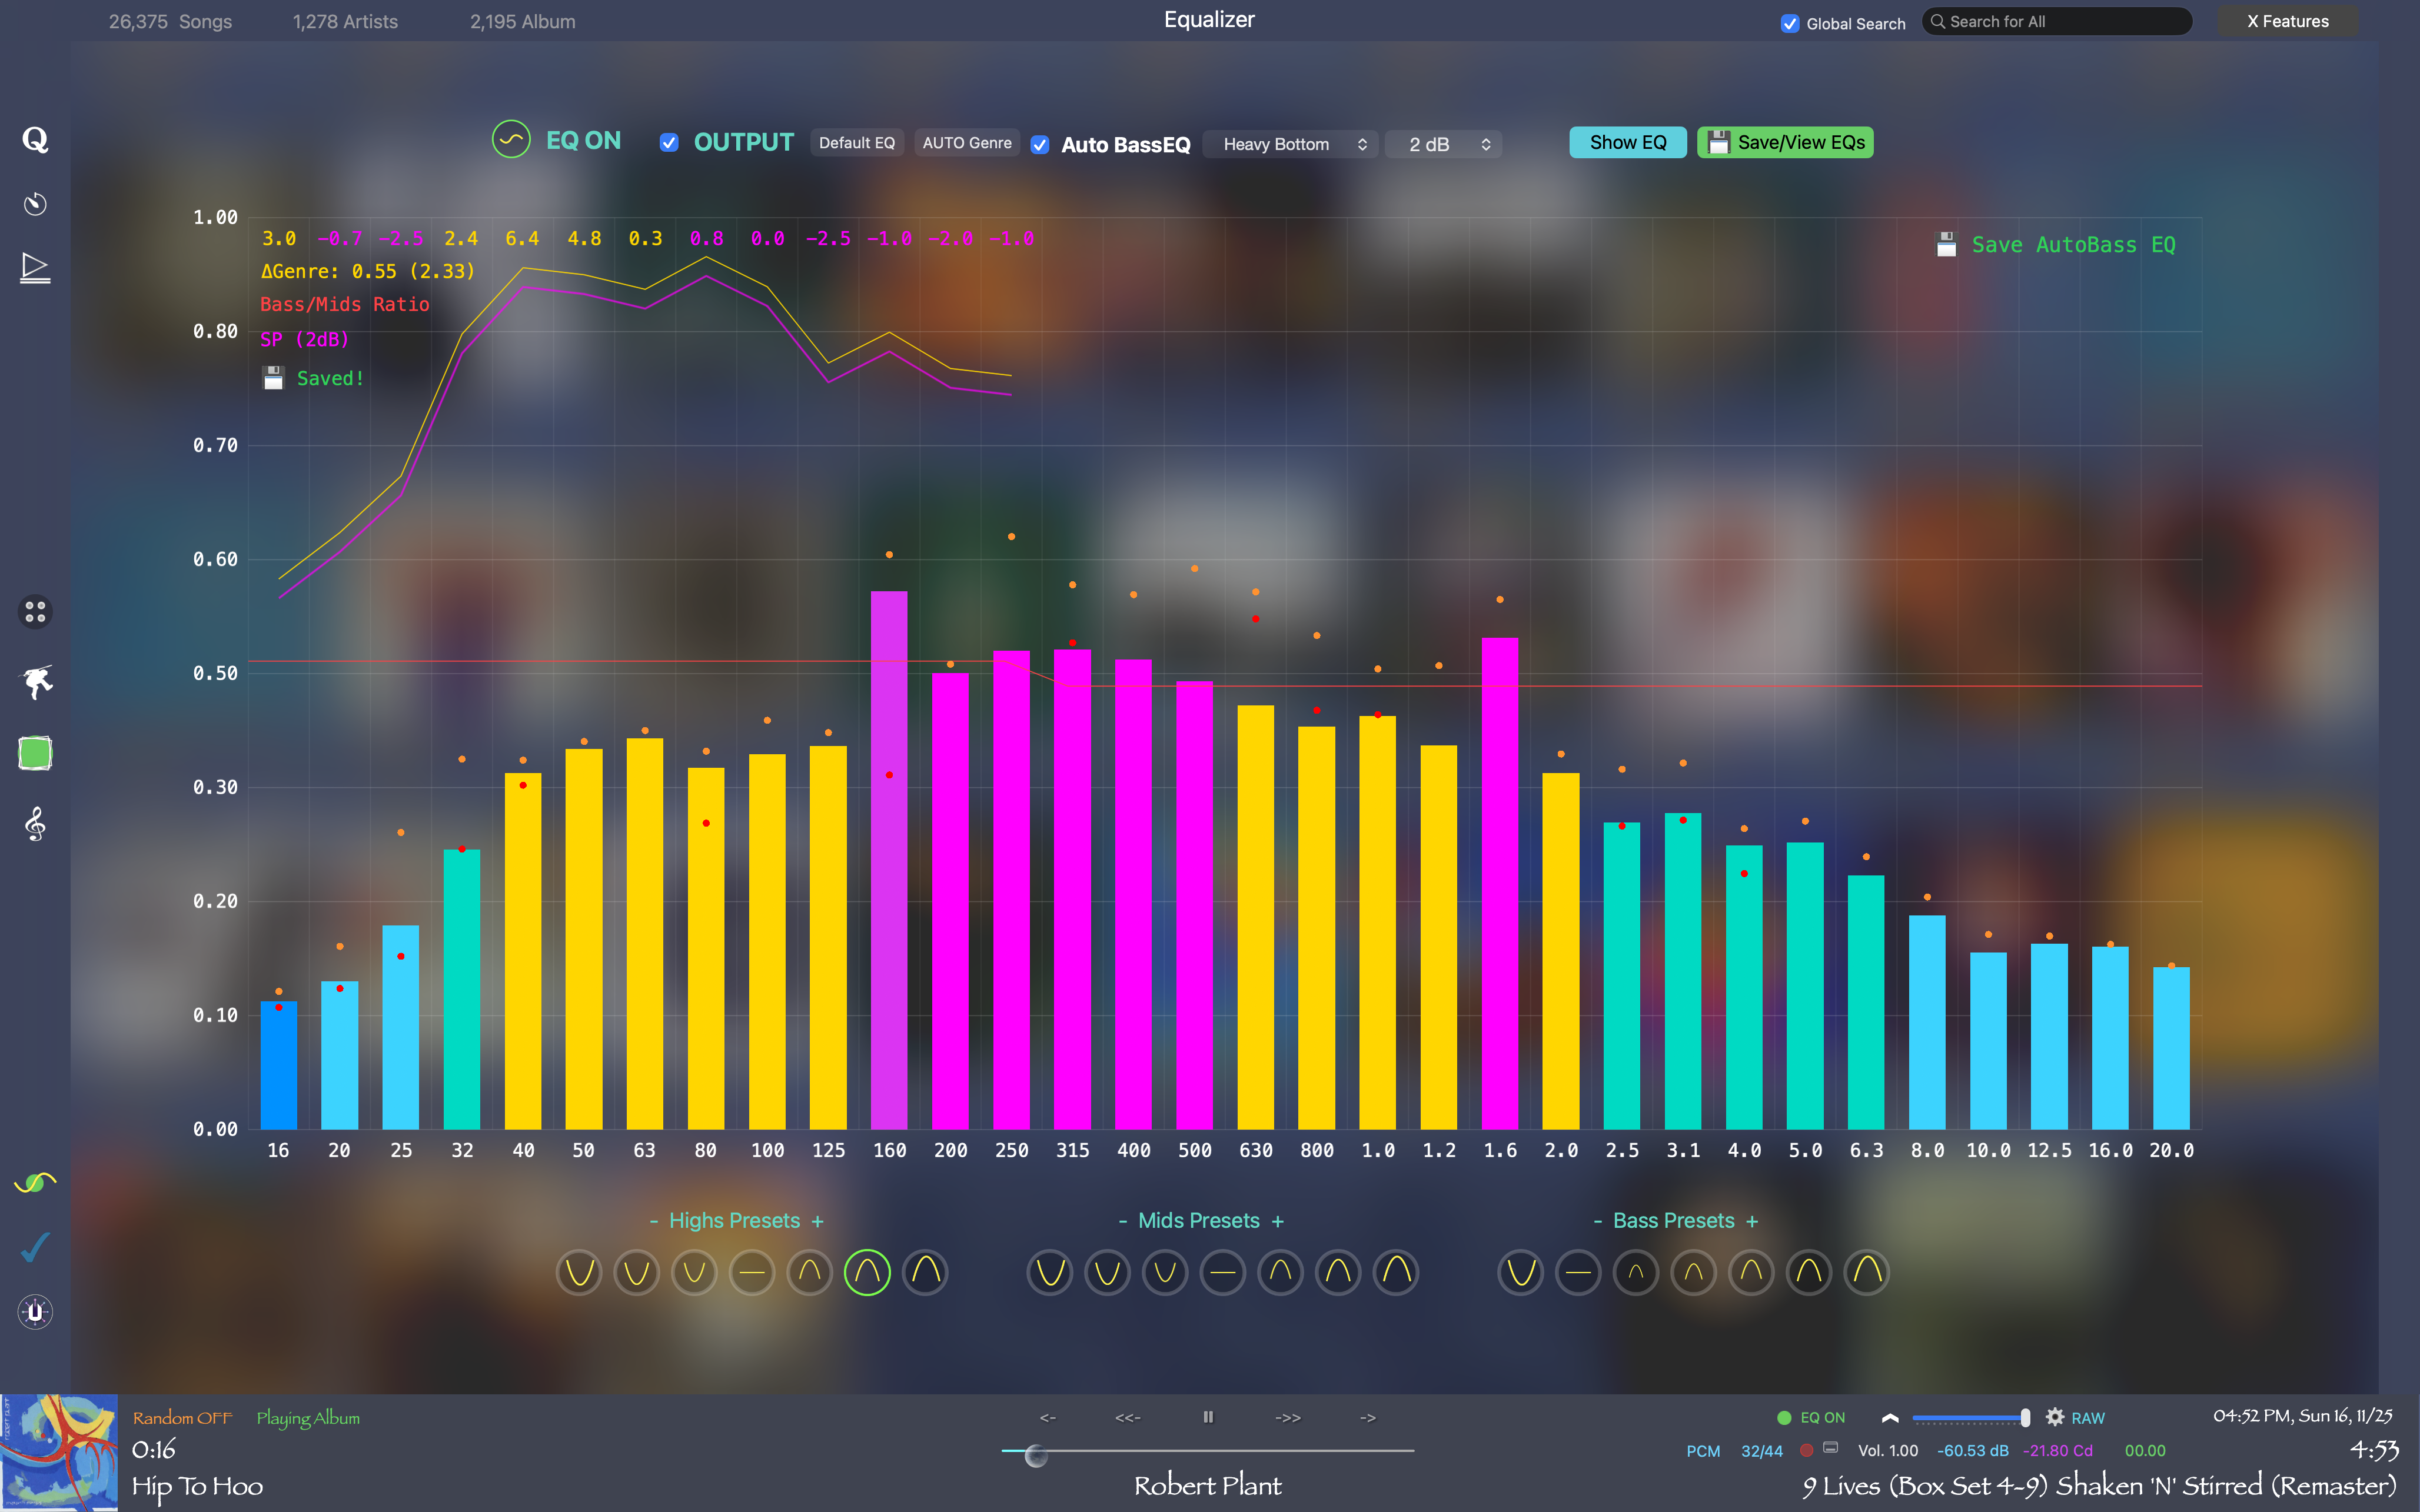Open the 2 dB level dropdown
The height and width of the screenshot is (1512, 2420).
[1443, 144]
